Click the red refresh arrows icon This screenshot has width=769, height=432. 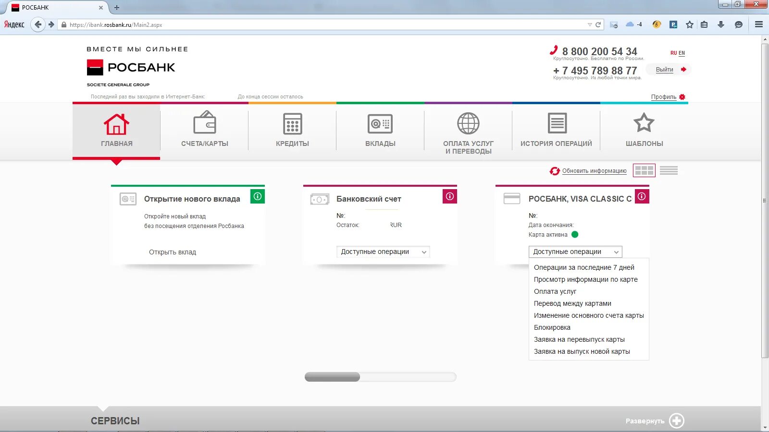click(x=555, y=171)
